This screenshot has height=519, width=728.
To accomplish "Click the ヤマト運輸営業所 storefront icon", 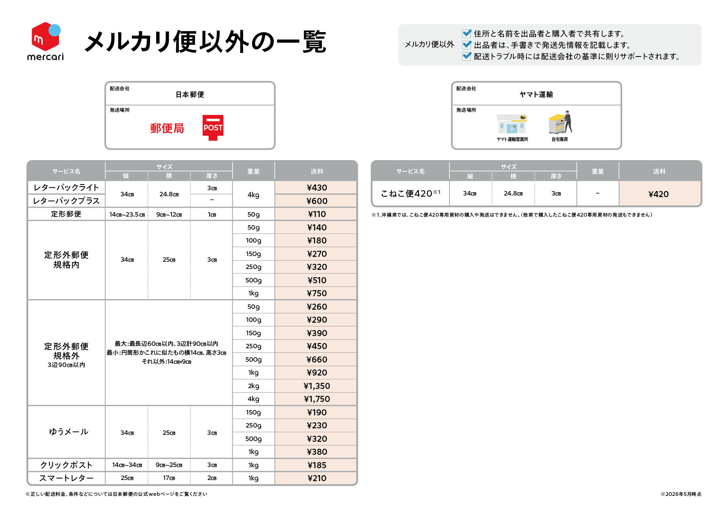I will [x=512, y=124].
